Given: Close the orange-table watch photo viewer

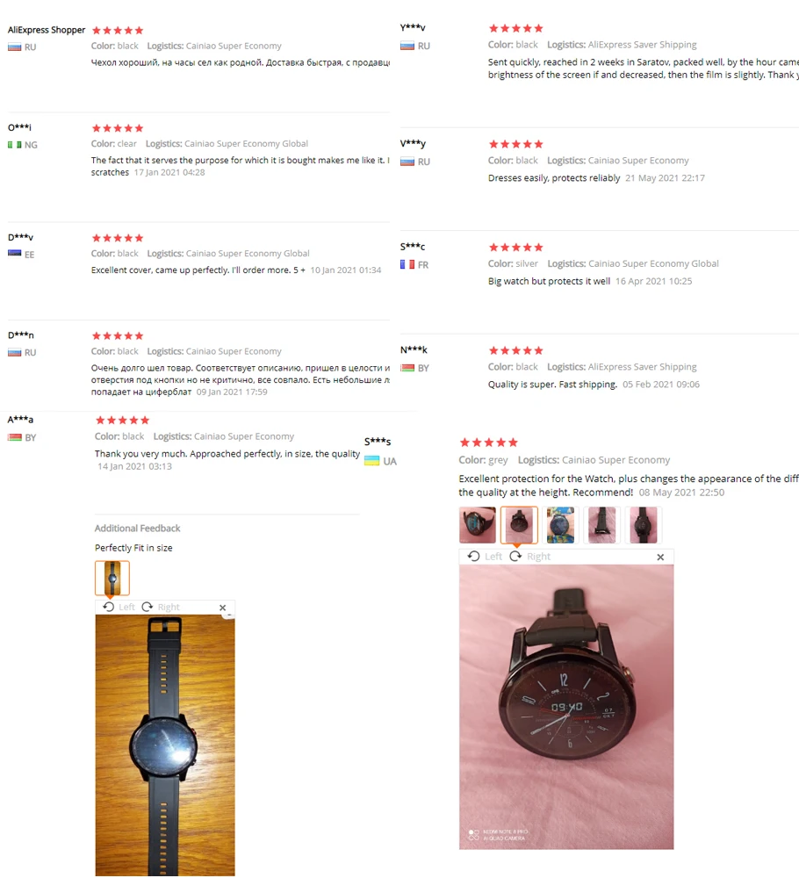Looking at the screenshot, I should point(223,608).
